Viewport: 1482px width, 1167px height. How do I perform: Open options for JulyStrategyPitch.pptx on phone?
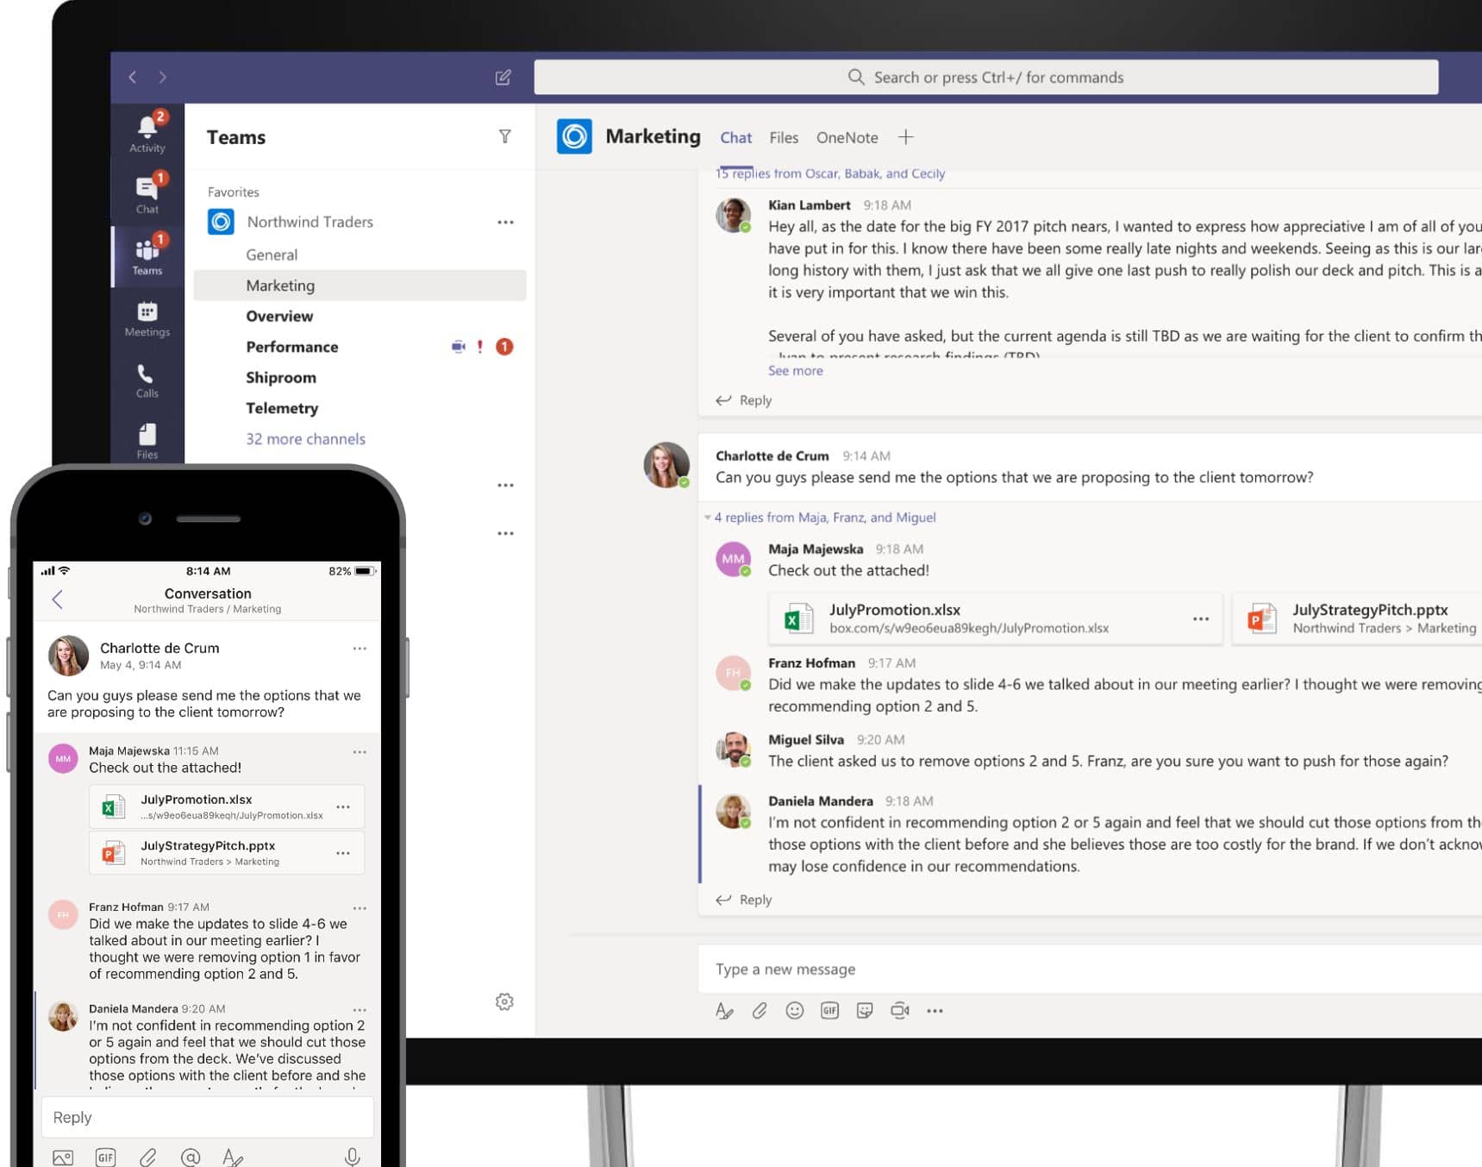[x=343, y=853]
